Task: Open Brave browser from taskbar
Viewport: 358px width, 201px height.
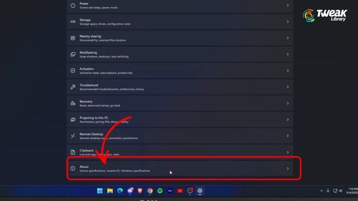Action: click(140, 191)
